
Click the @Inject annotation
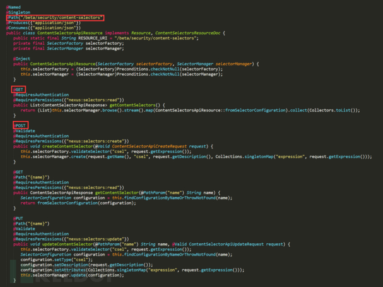point(22,59)
